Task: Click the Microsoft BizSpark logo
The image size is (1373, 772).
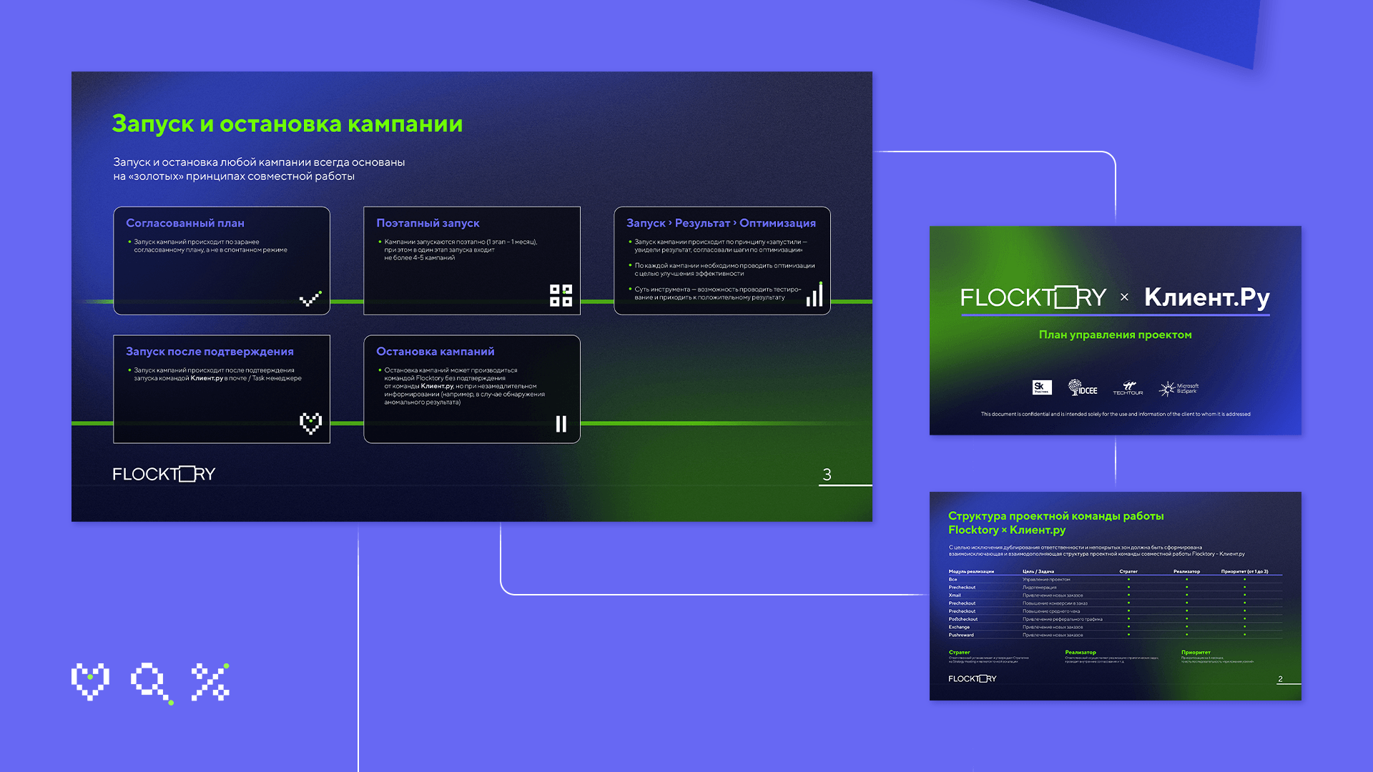Action: [x=1178, y=388]
